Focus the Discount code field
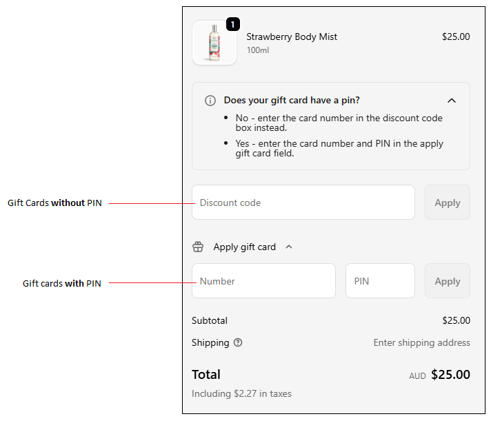The width and height of the screenshot is (491, 423). pos(303,203)
